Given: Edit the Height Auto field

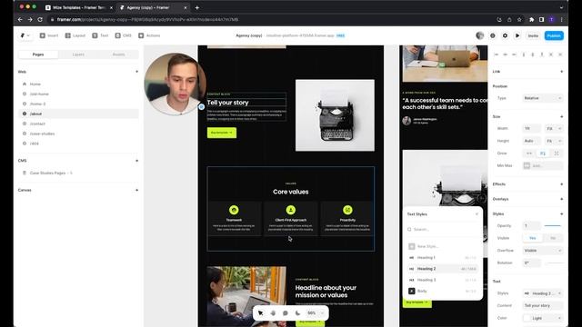Looking at the screenshot, I should coord(531,141).
